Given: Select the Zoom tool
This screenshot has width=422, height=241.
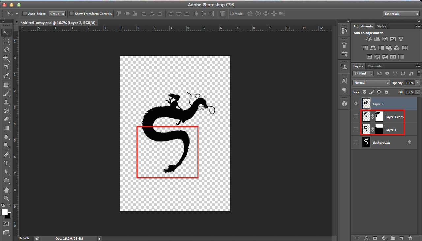Looking at the screenshot, I should click(6, 198).
